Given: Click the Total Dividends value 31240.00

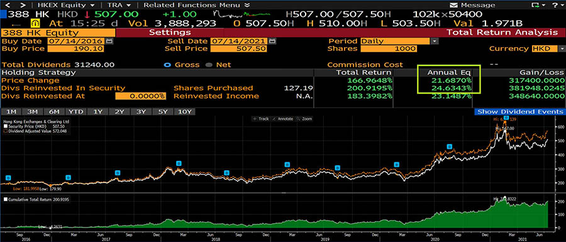Looking at the screenshot, I should [94, 65].
